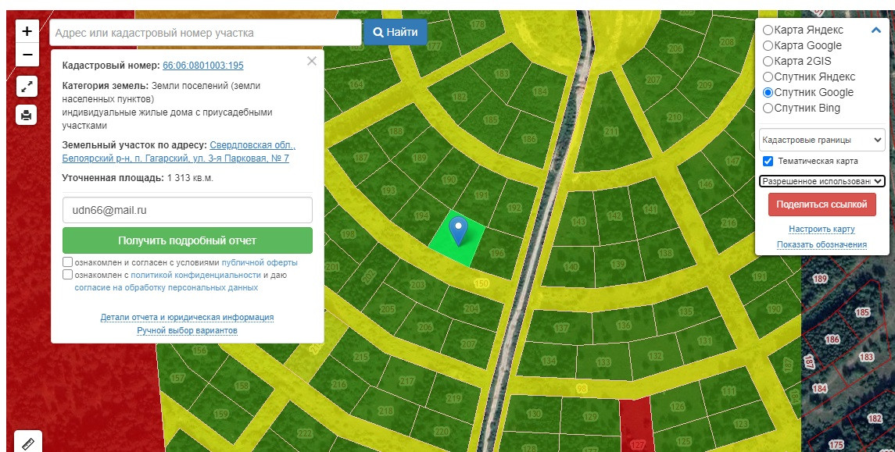The width and height of the screenshot is (895, 452).
Task: Toggle fullscreen map view
Action: [27, 87]
